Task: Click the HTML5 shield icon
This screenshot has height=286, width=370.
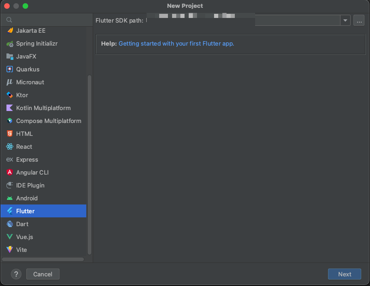Action: point(10,134)
